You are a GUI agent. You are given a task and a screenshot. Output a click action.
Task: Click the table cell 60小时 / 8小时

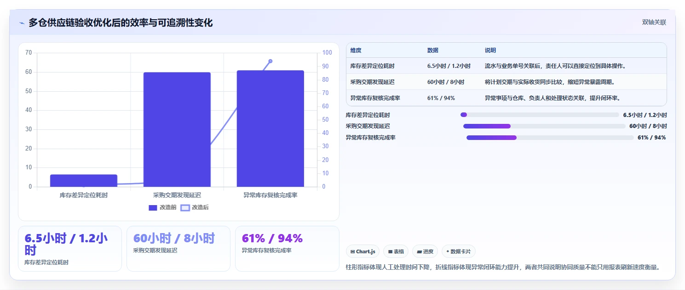click(446, 82)
